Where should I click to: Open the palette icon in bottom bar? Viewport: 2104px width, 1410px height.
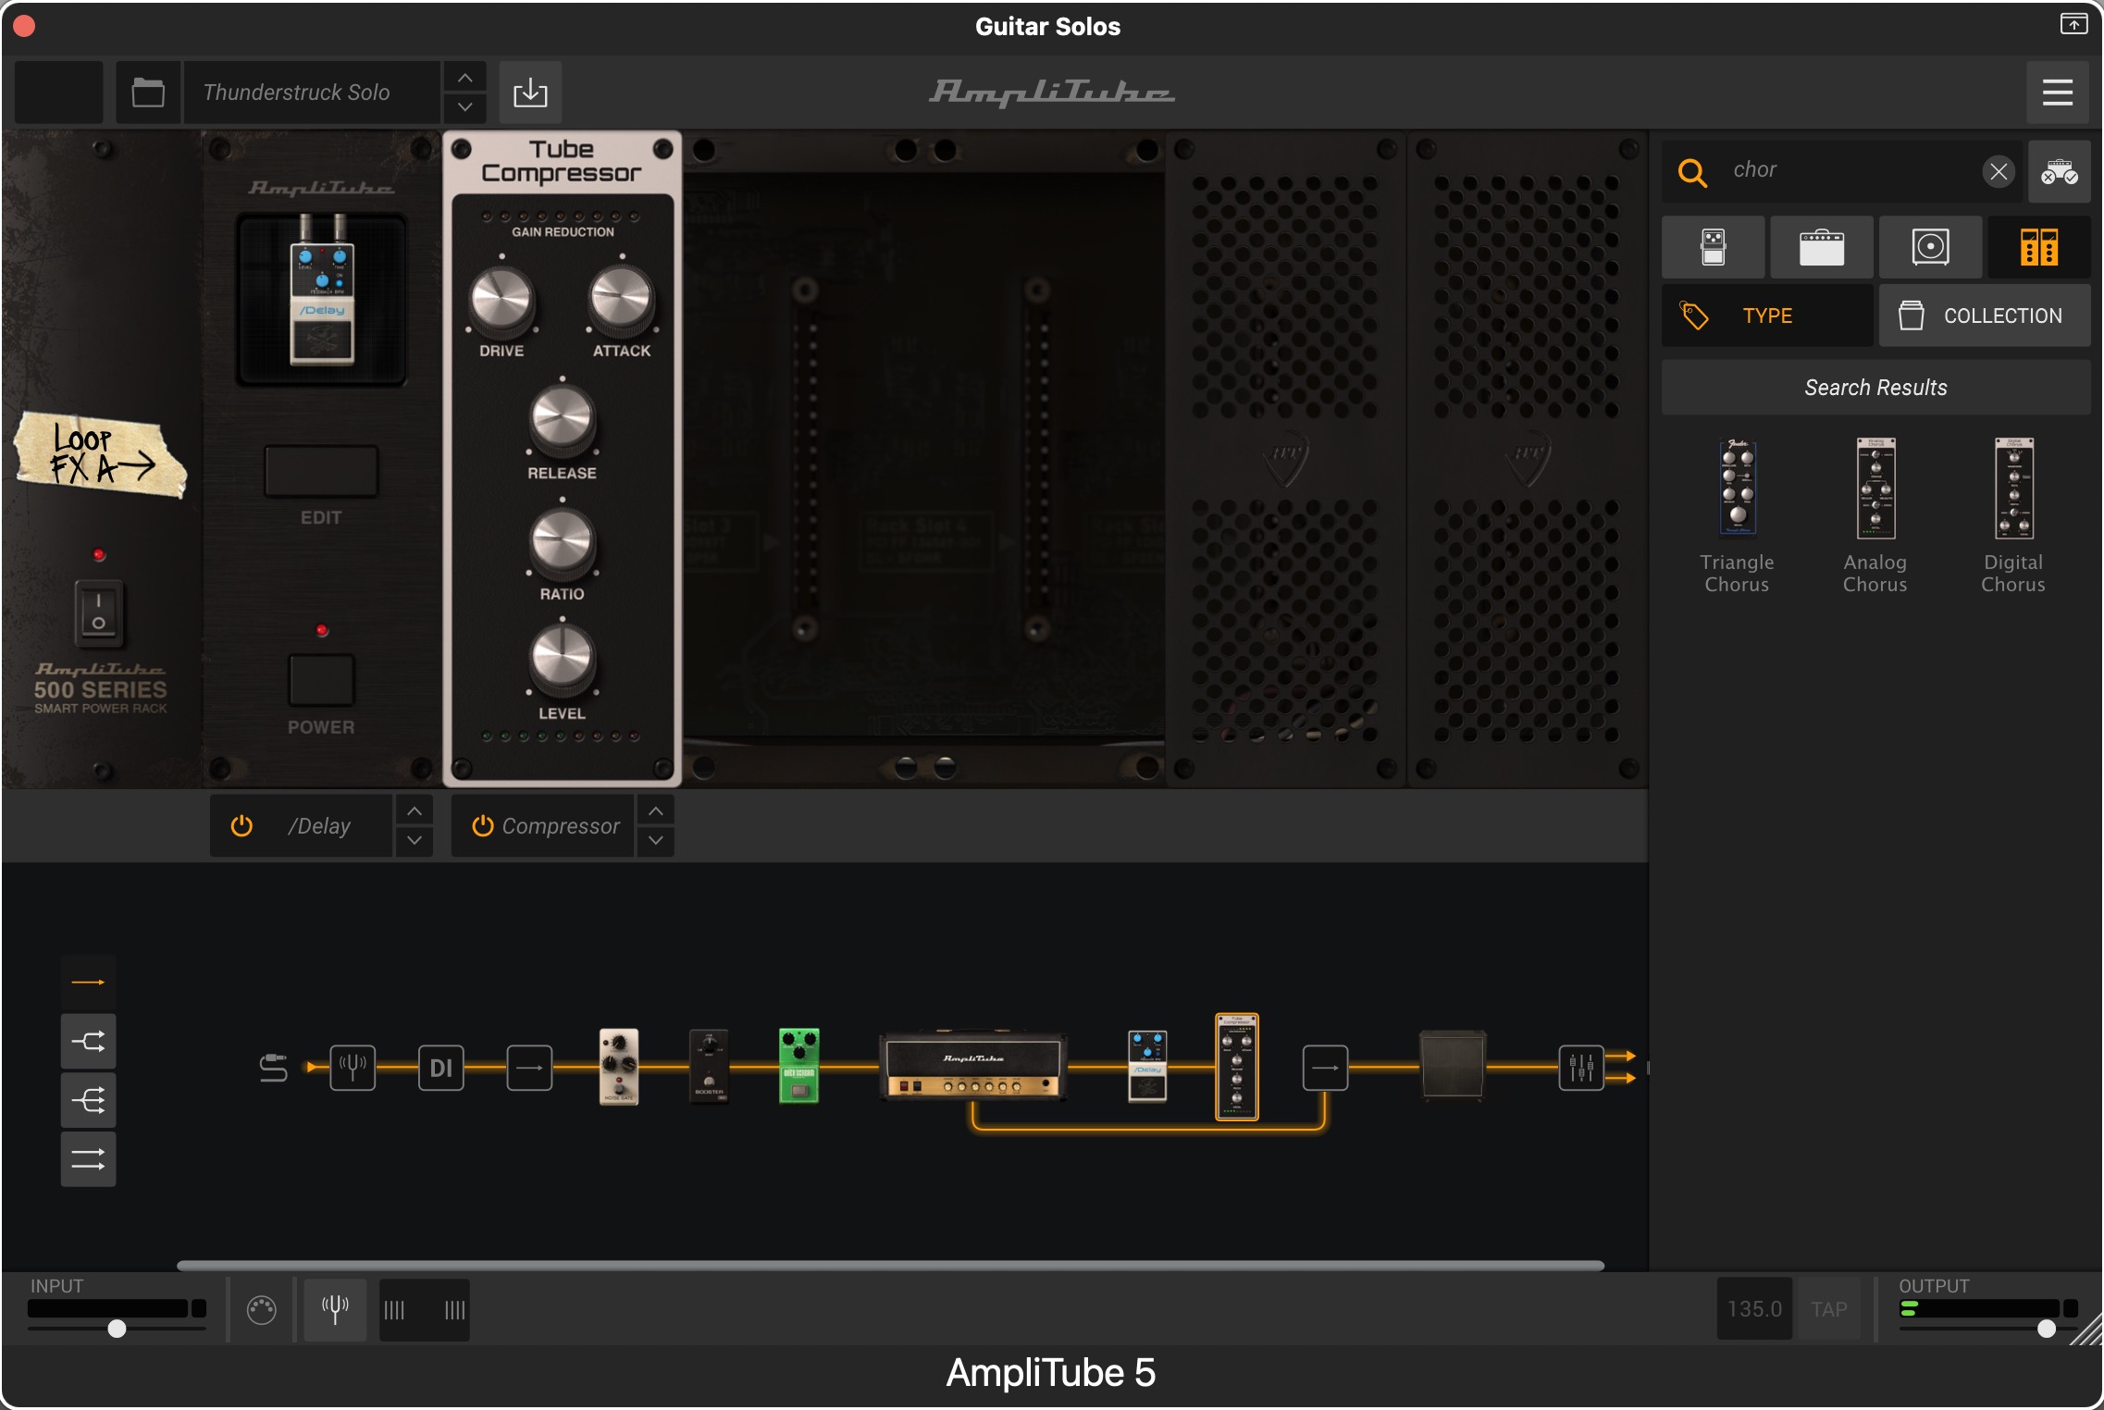pos(262,1310)
